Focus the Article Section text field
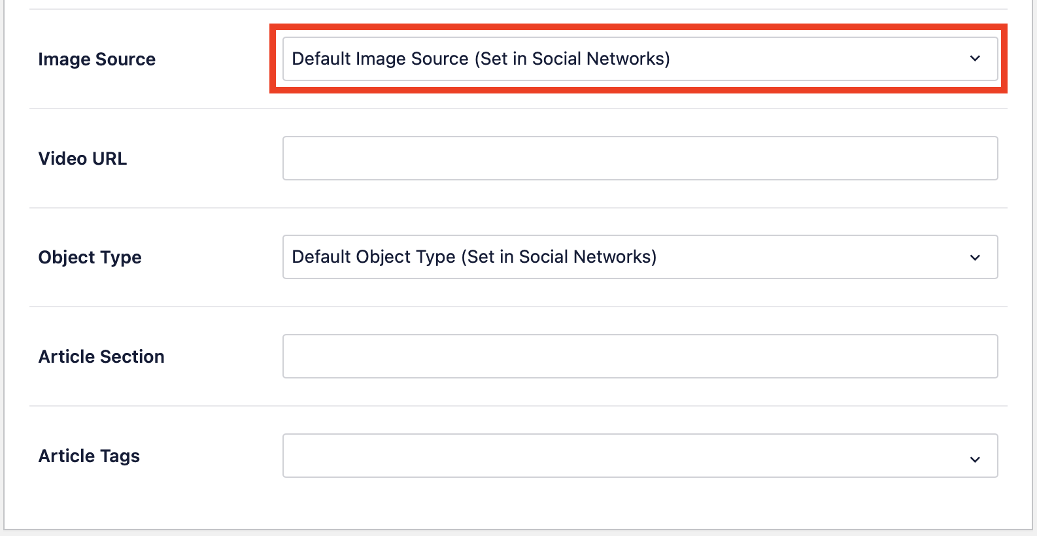Image resolution: width=1037 pixels, height=536 pixels. click(640, 356)
